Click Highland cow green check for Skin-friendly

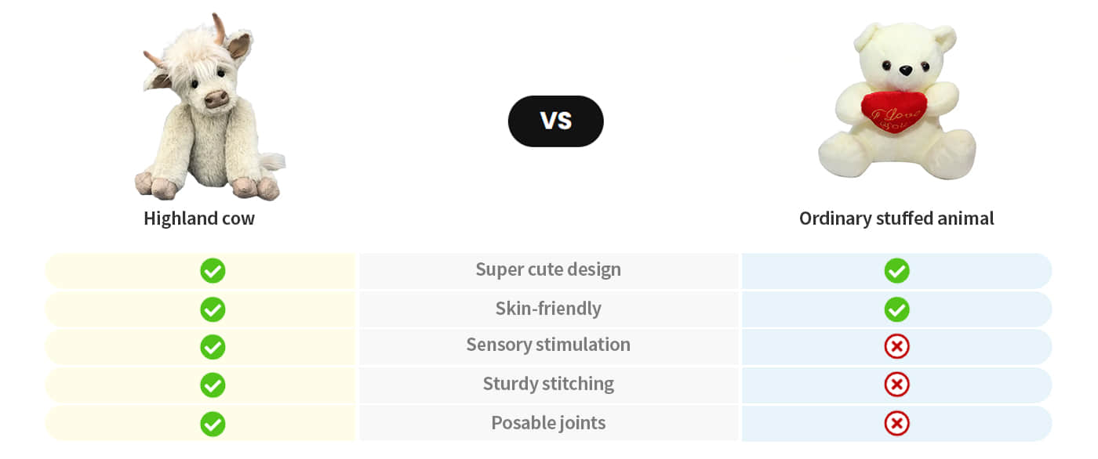[213, 309]
